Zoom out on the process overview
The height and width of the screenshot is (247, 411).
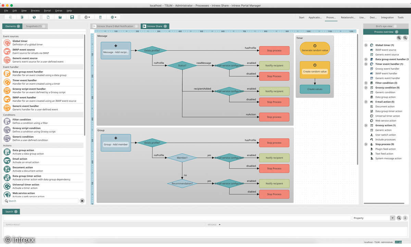(405, 38)
